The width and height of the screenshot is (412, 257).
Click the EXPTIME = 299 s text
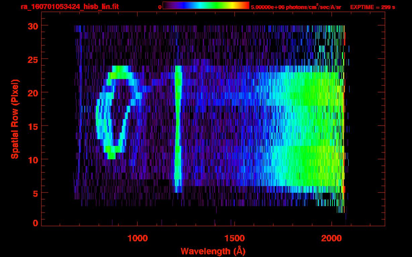[372, 7]
